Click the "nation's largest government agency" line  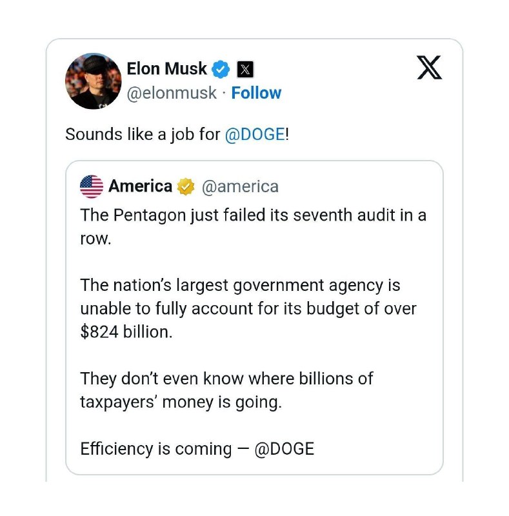click(240, 284)
